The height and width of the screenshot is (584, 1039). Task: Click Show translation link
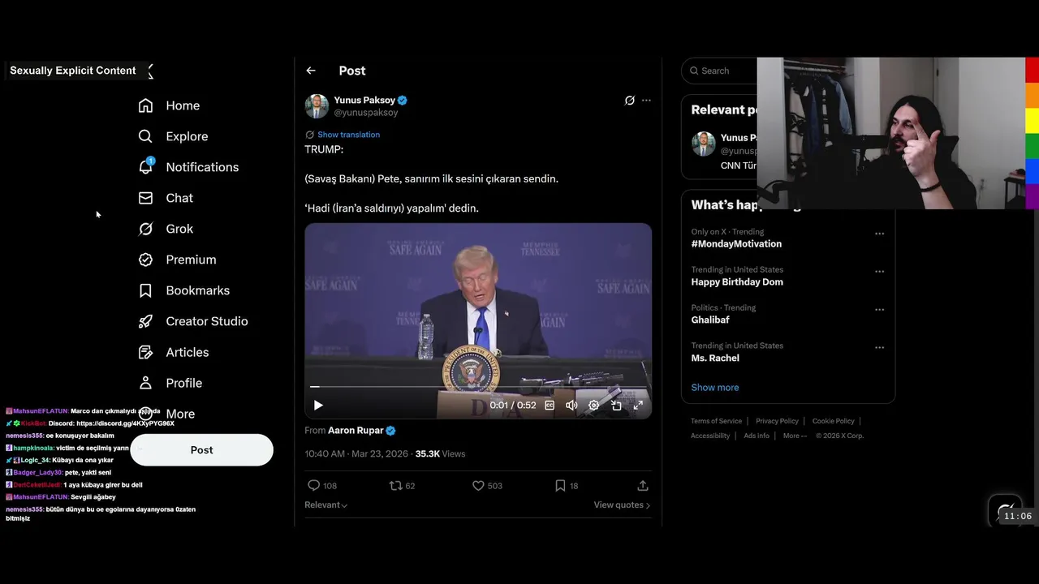tap(348, 135)
